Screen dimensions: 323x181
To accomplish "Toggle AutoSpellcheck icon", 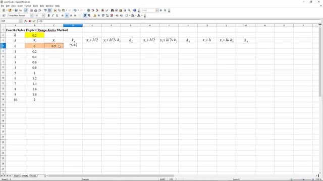I will (x=49, y=10).
